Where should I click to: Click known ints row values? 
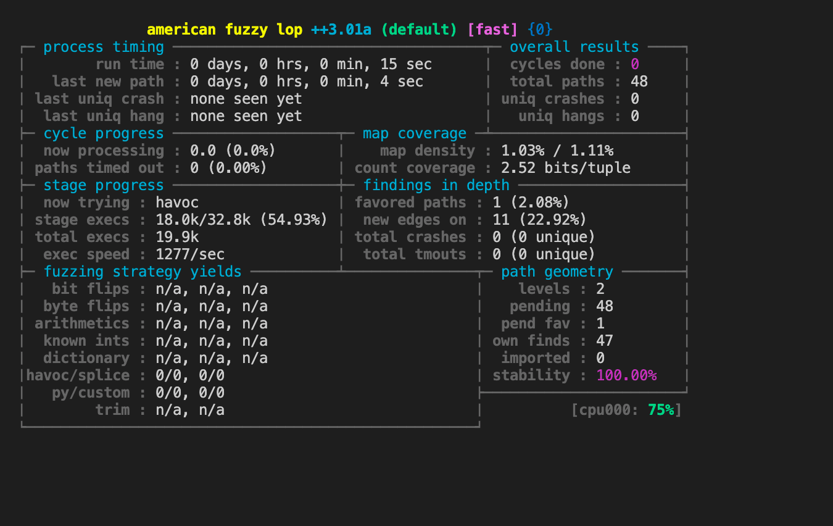(x=212, y=341)
